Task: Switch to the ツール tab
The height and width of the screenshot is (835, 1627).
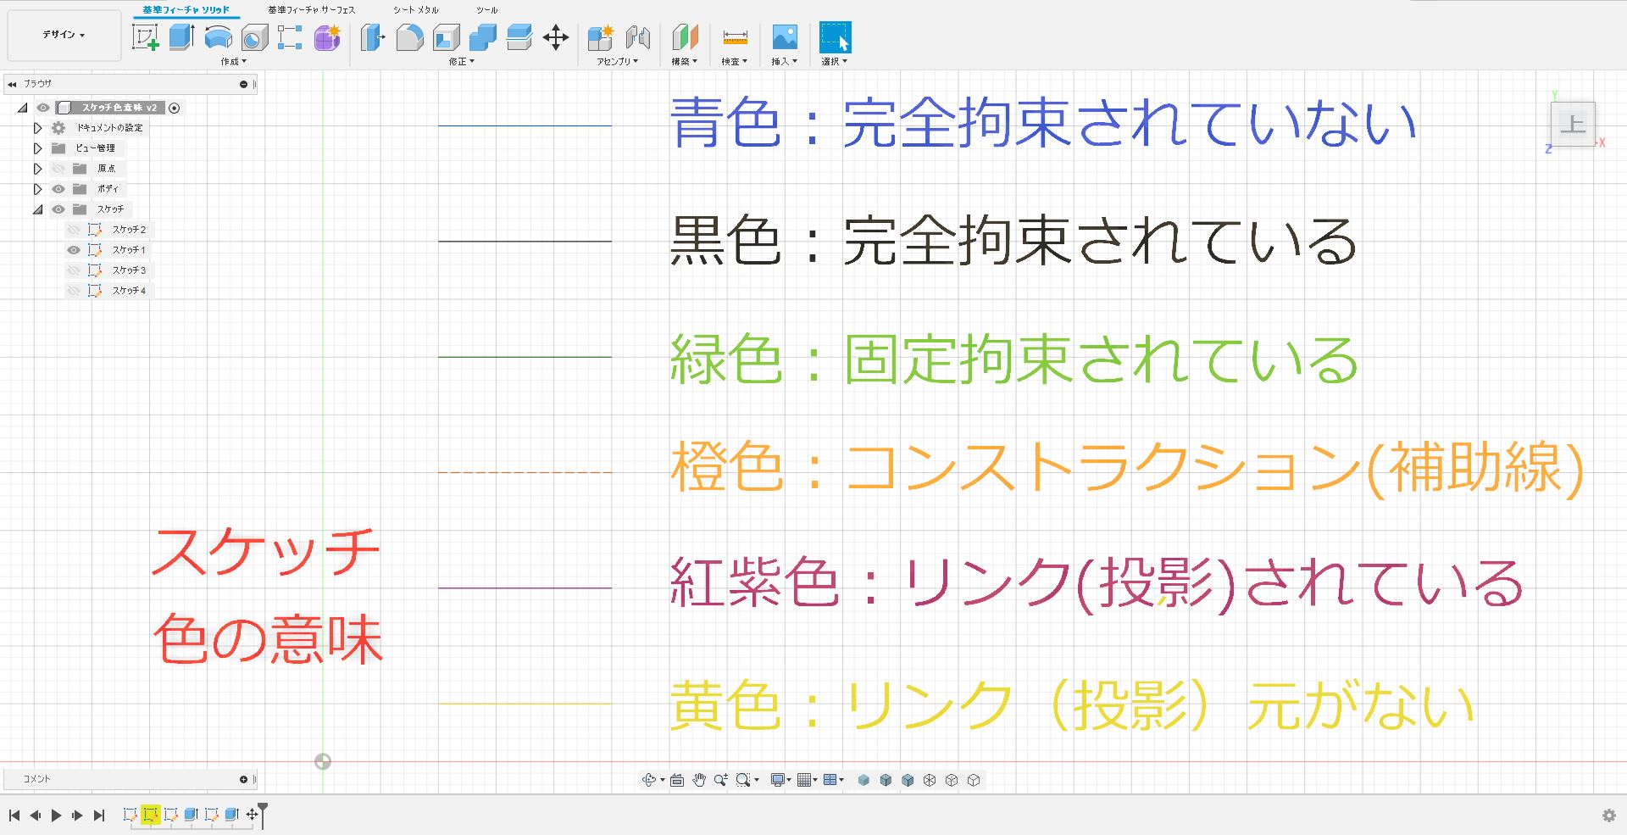Action: click(x=487, y=10)
